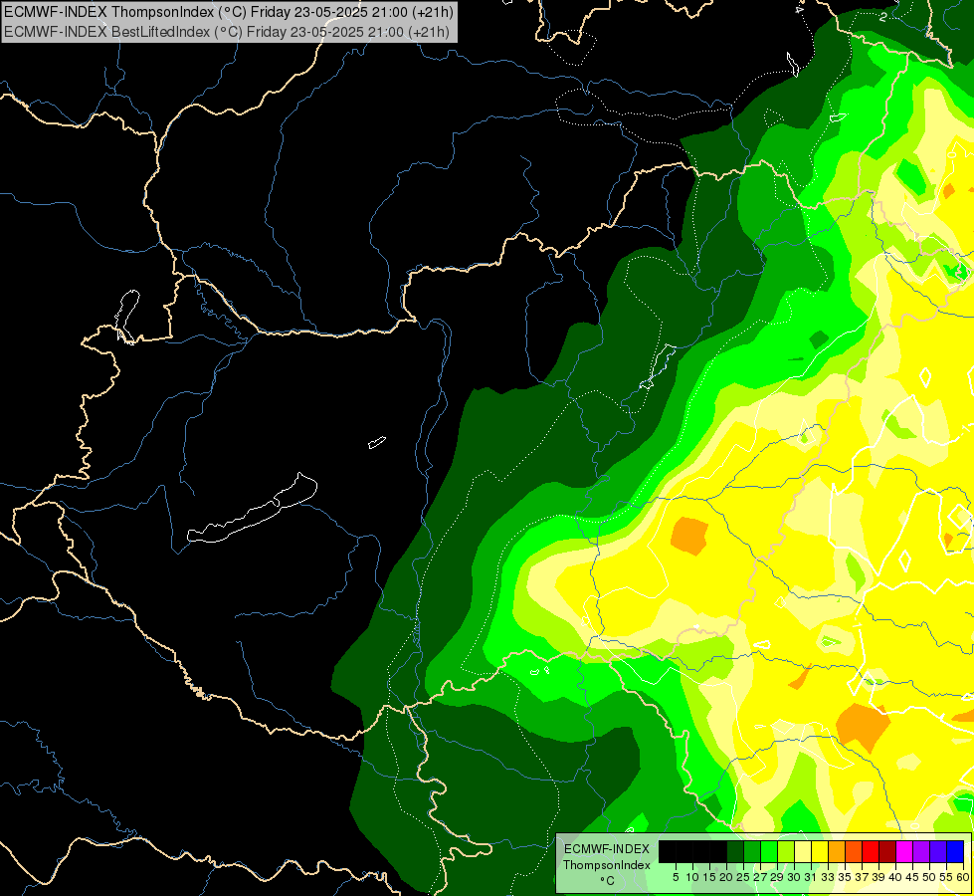The height and width of the screenshot is (896, 974).
Task: Click the legend tick value 25
Action: click(x=743, y=877)
